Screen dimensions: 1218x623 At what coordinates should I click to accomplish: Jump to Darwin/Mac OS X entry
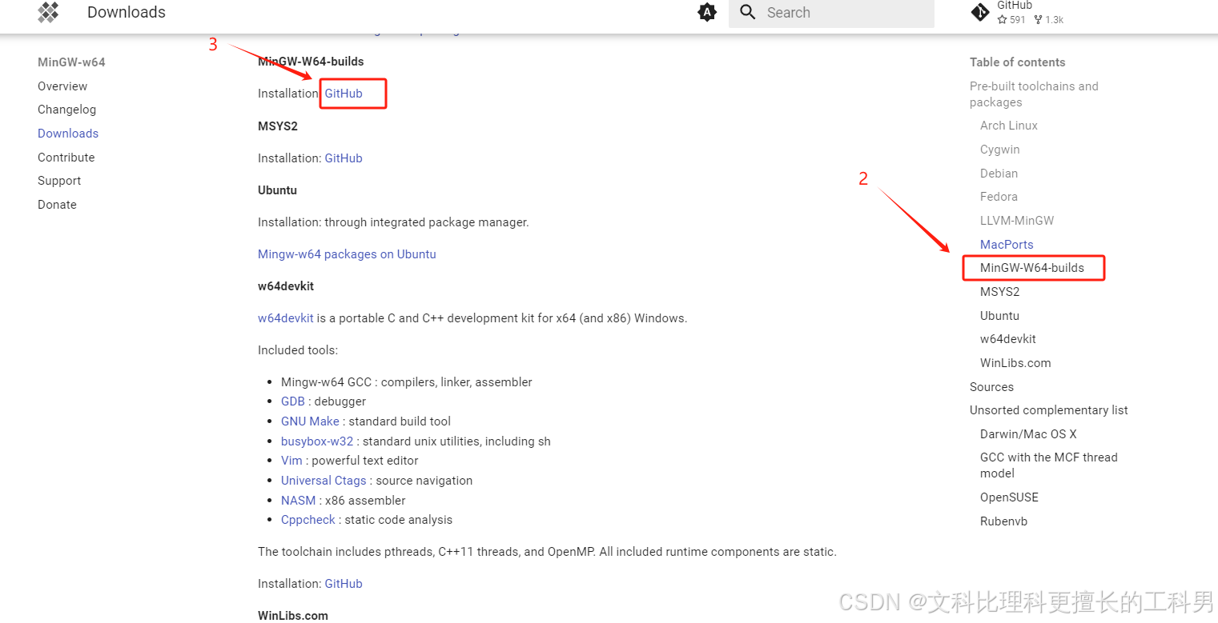click(1028, 434)
